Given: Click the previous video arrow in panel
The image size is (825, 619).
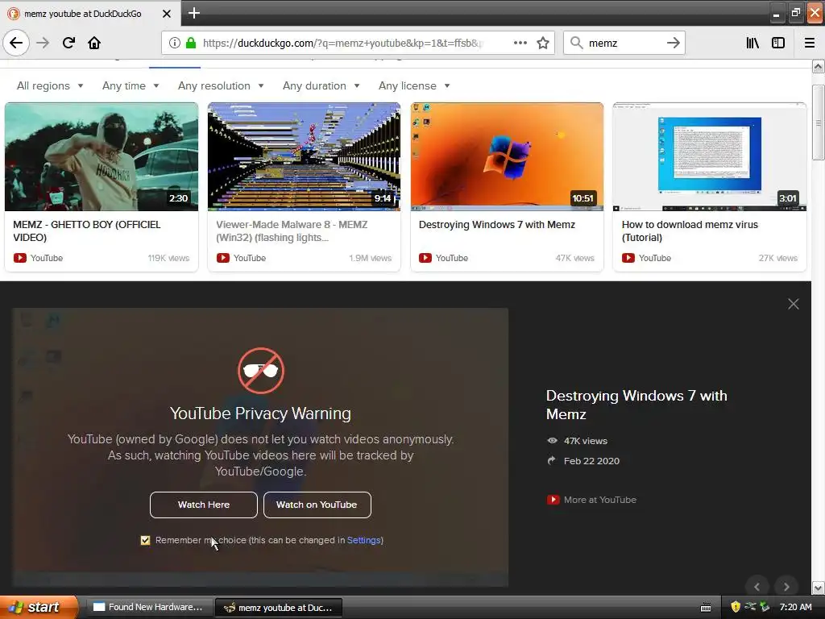Looking at the screenshot, I should (x=757, y=587).
